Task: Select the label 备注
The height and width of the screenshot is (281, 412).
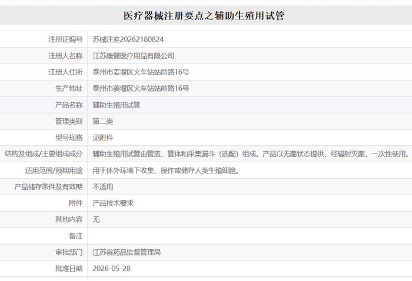Action: click(76, 236)
